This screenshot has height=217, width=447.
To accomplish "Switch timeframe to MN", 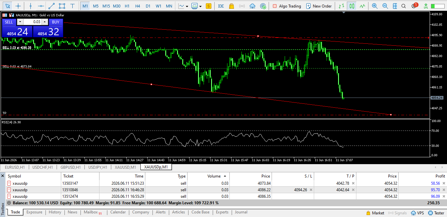I will 169,6.
